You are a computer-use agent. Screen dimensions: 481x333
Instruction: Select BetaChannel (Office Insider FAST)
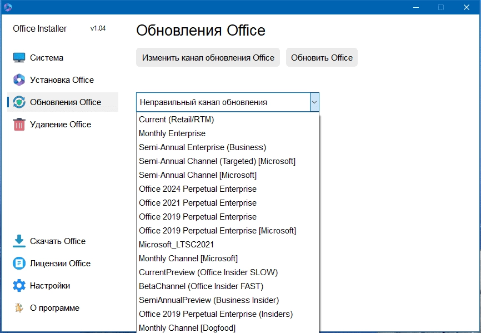point(228,286)
